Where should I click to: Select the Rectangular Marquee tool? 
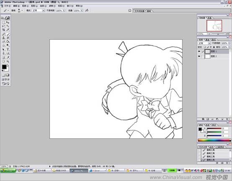click(3, 23)
